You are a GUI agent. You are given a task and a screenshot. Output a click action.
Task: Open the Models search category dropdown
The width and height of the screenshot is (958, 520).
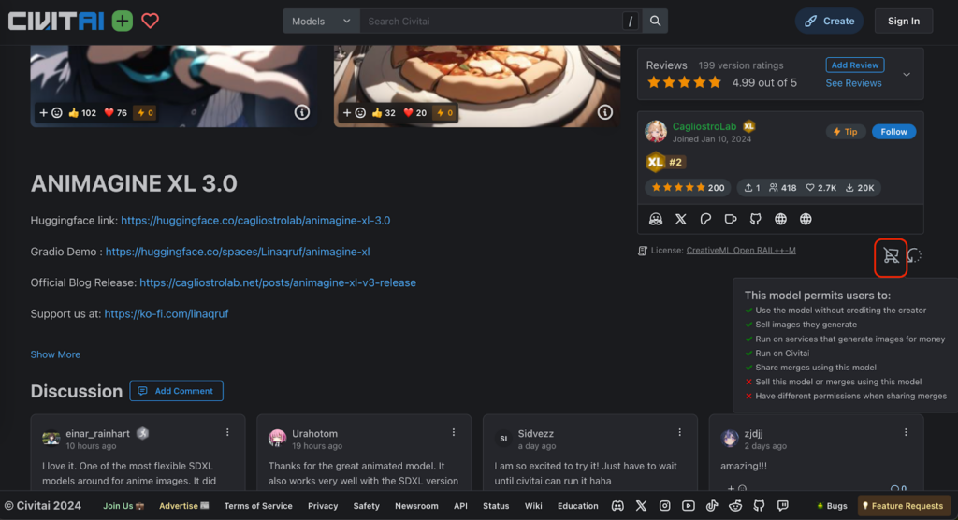pyautogui.click(x=321, y=21)
